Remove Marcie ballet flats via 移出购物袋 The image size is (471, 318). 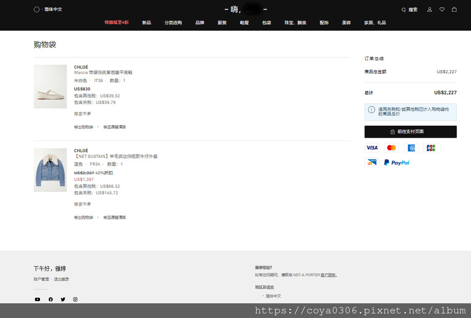[x=84, y=127]
